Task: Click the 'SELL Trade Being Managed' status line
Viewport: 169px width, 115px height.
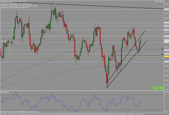Action: 15,8
